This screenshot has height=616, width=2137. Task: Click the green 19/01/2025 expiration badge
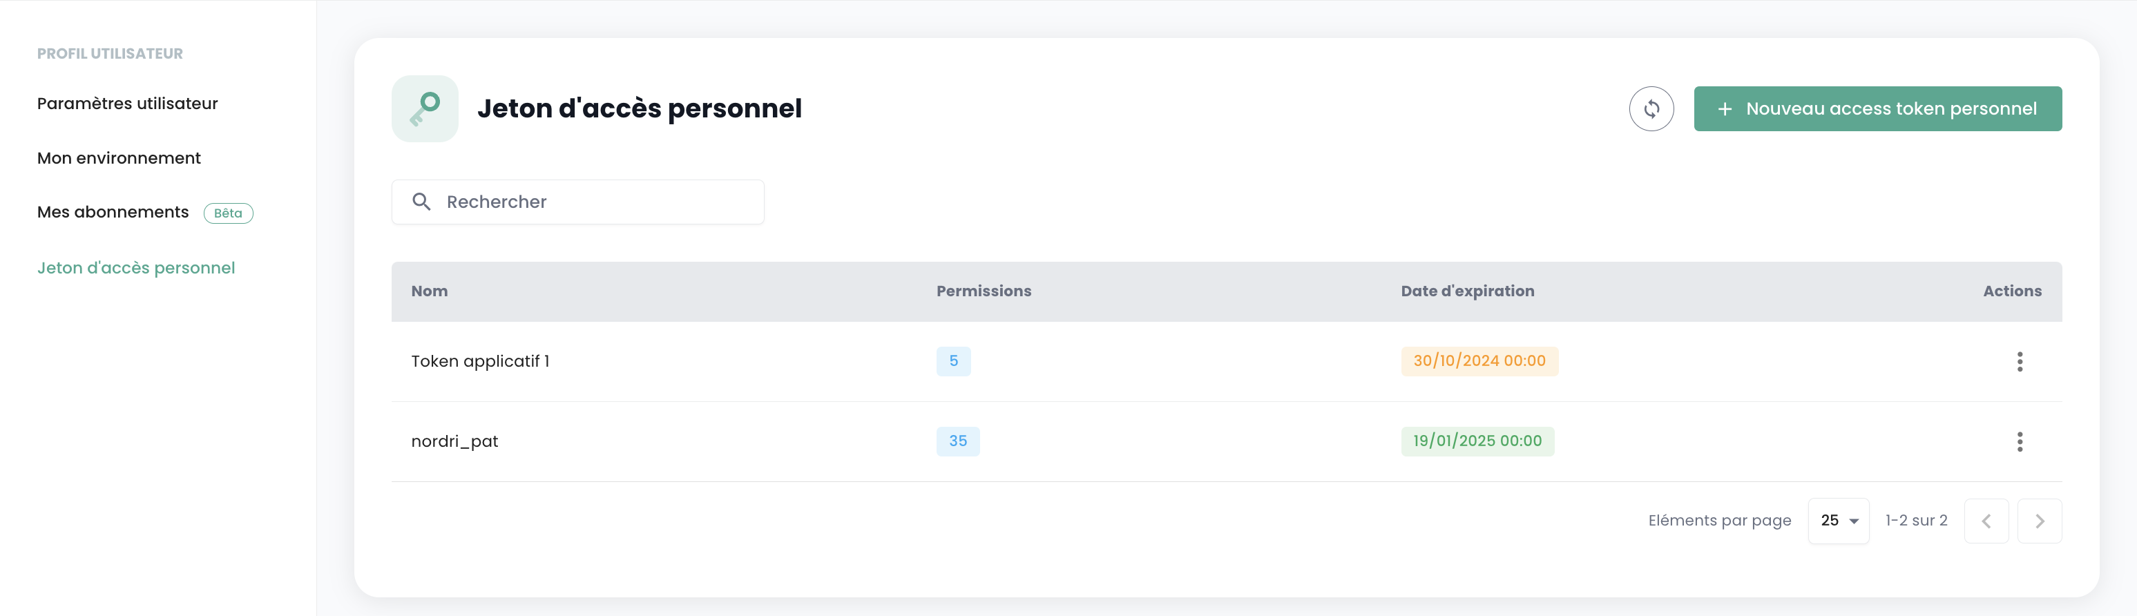[1477, 441]
